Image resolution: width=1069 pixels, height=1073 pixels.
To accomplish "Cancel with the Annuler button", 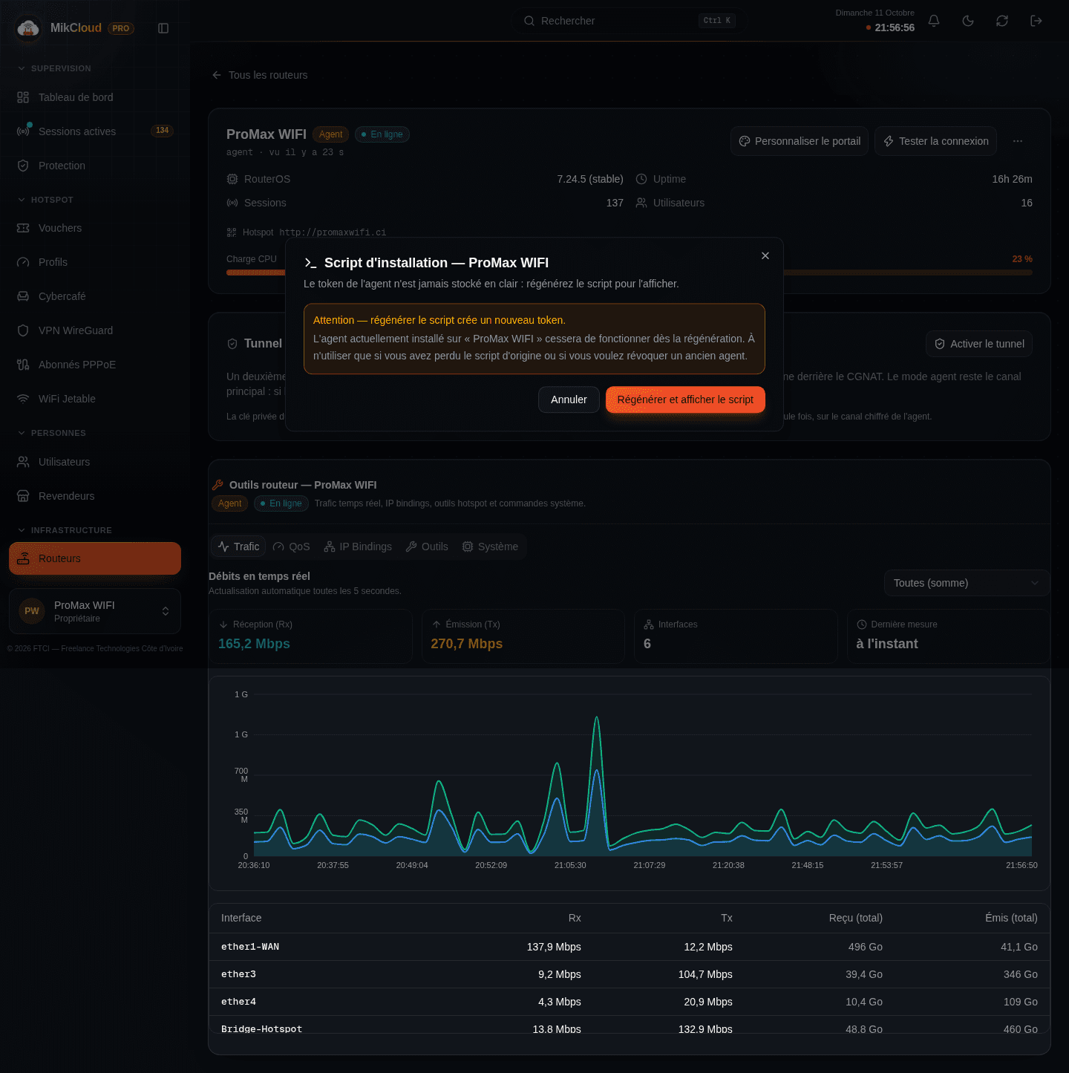I will (569, 399).
